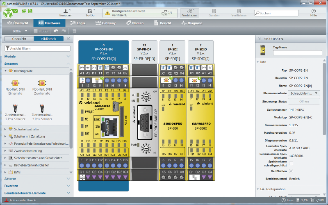Click the Stopp button

pos(41,31)
